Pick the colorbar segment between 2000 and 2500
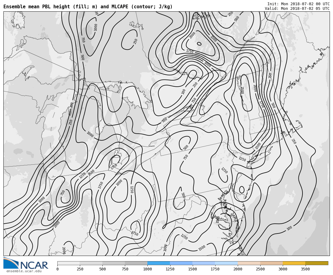 click(x=249, y=263)
